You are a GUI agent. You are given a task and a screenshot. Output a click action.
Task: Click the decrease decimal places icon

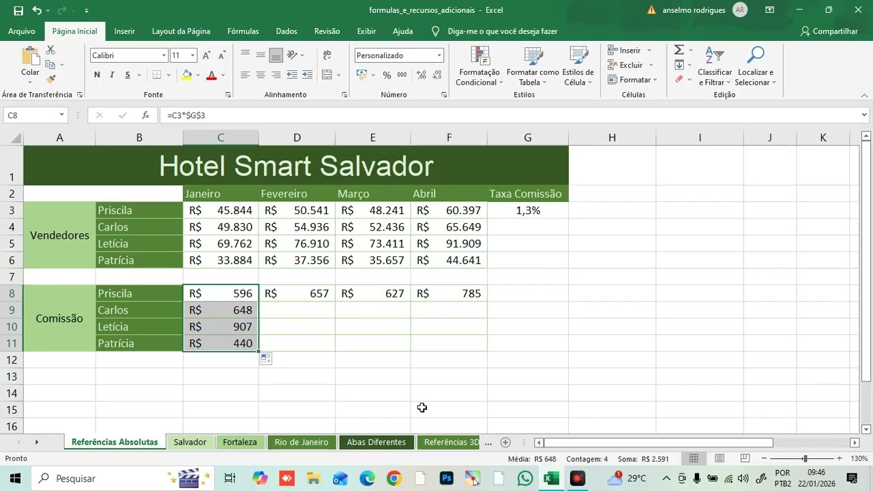click(x=436, y=75)
